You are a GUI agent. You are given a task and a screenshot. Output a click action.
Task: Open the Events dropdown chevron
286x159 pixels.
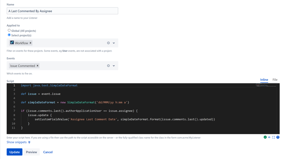114,66
